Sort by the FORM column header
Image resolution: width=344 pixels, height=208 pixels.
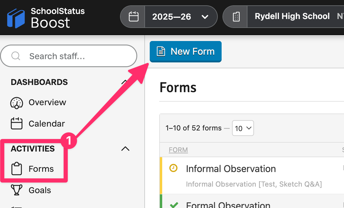point(178,150)
